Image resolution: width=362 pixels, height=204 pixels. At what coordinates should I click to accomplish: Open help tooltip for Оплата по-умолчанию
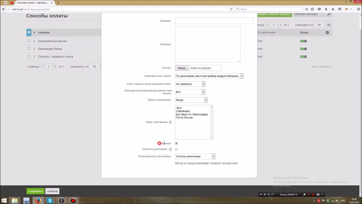tap(170, 149)
